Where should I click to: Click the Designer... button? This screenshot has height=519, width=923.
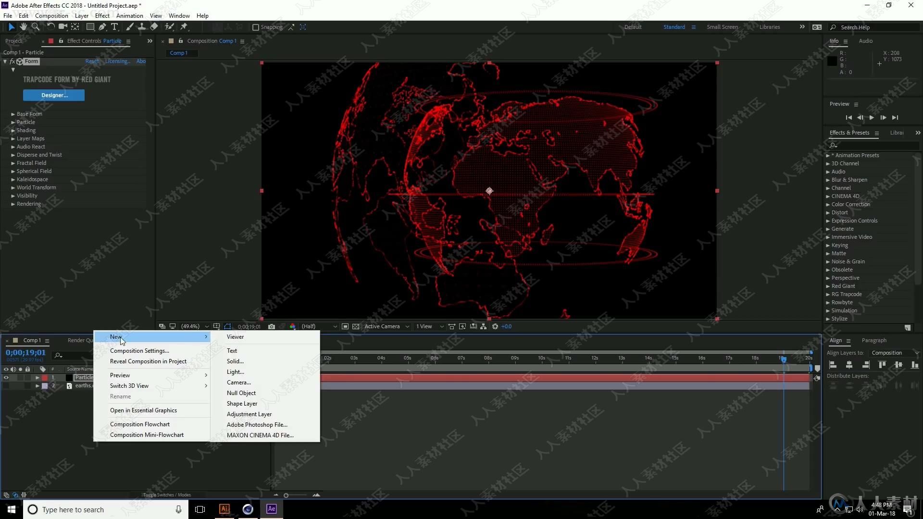tap(54, 95)
